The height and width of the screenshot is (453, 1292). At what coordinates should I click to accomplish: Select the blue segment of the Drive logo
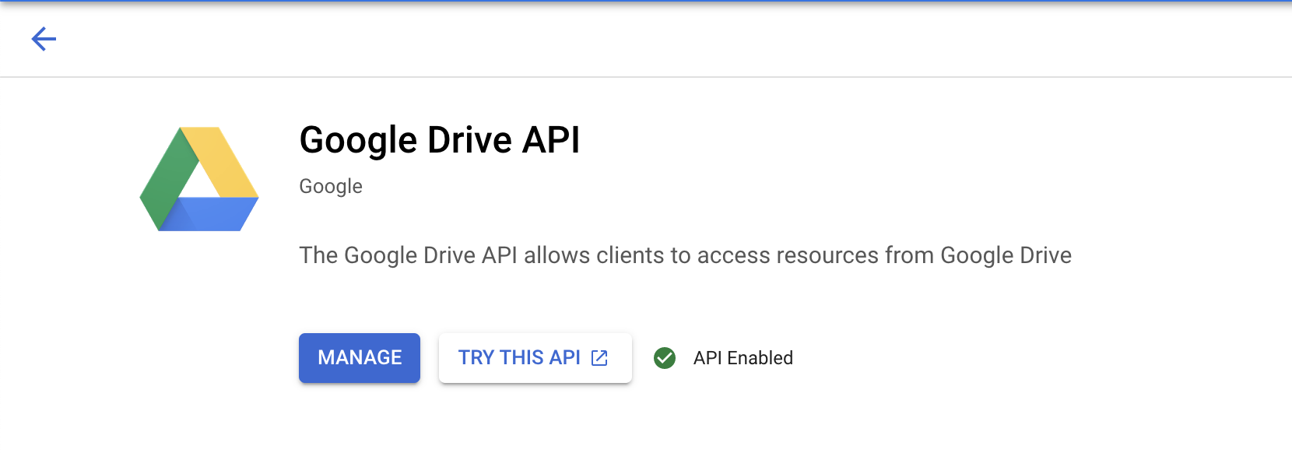click(210, 215)
